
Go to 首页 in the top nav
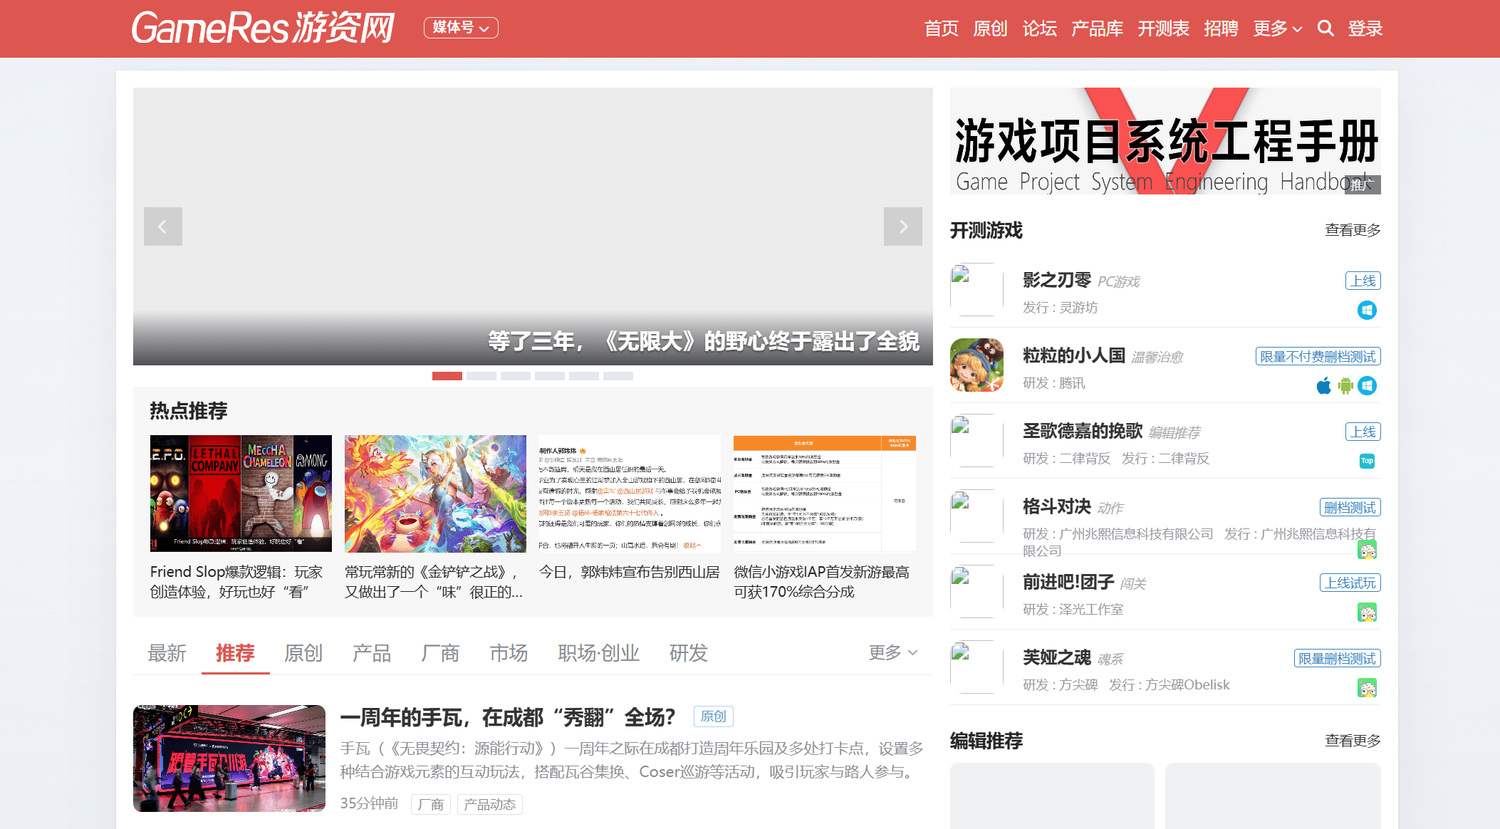[941, 28]
